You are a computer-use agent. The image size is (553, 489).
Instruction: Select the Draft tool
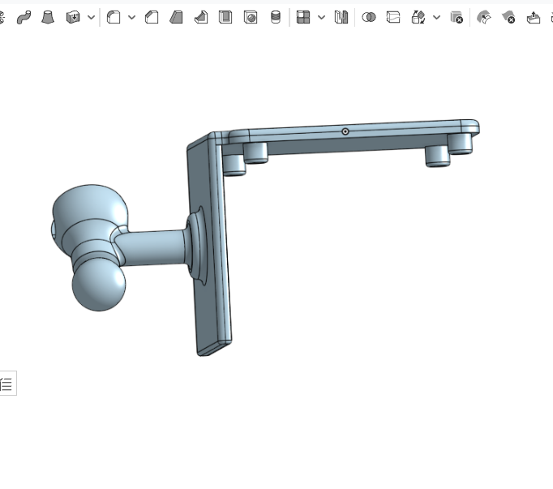click(x=176, y=17)
